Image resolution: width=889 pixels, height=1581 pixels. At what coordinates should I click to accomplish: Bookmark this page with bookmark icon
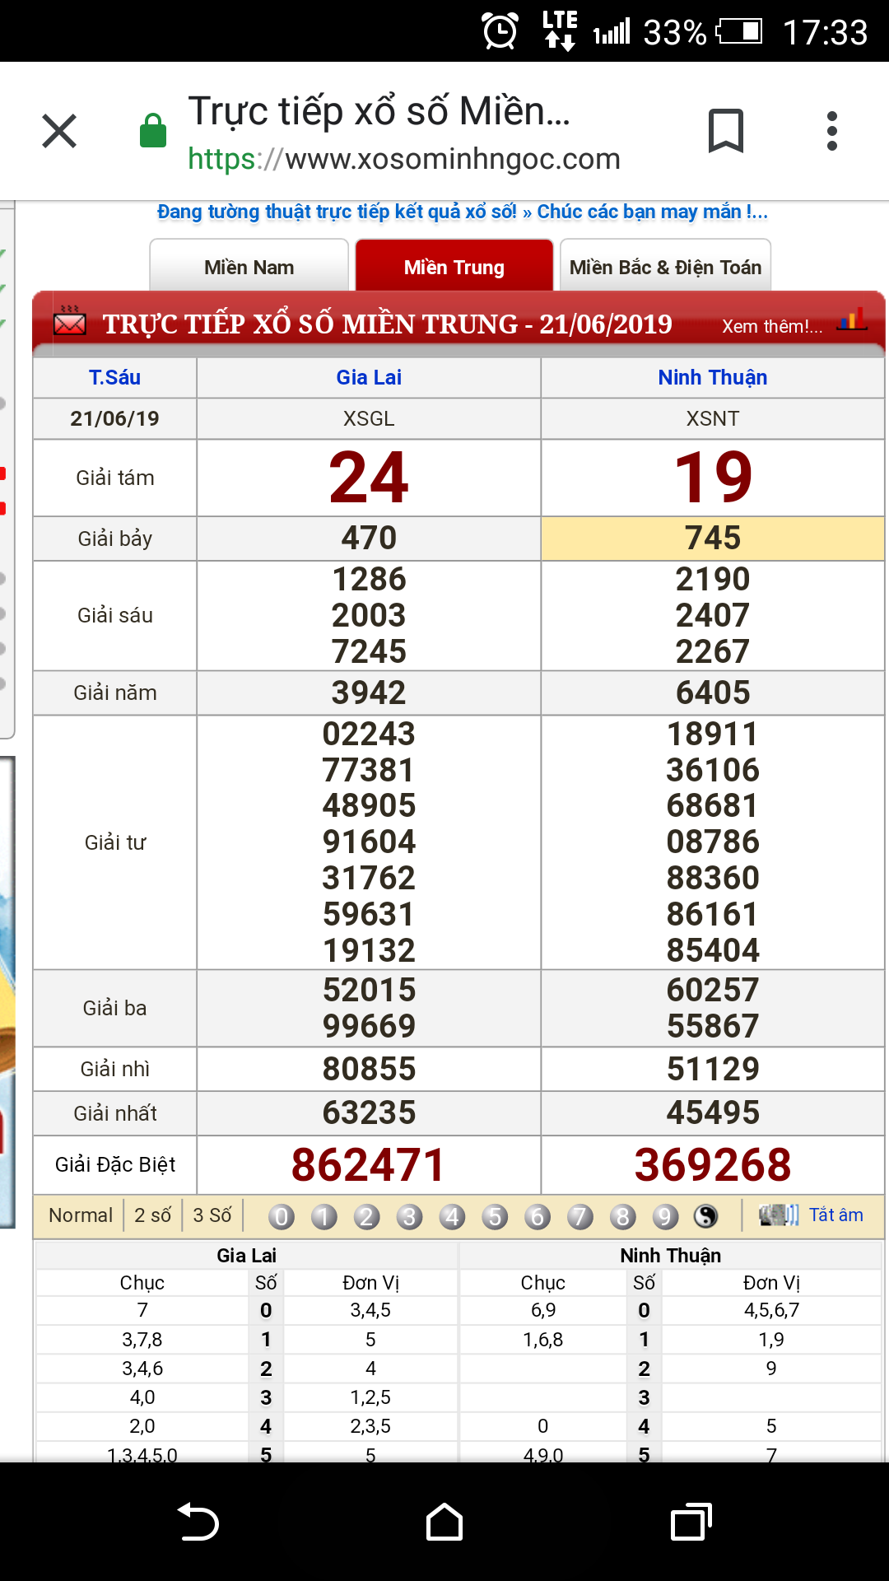click(726, 131)
